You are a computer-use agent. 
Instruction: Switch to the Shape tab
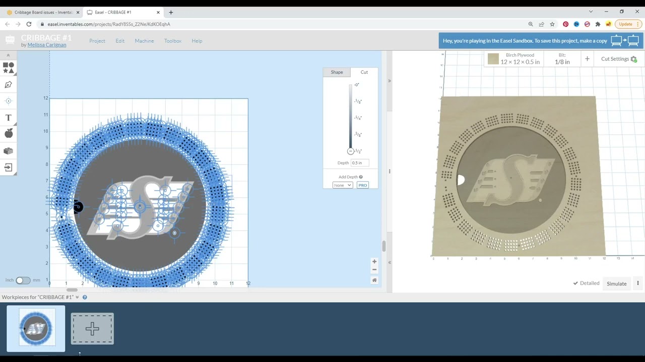[337, 72]
